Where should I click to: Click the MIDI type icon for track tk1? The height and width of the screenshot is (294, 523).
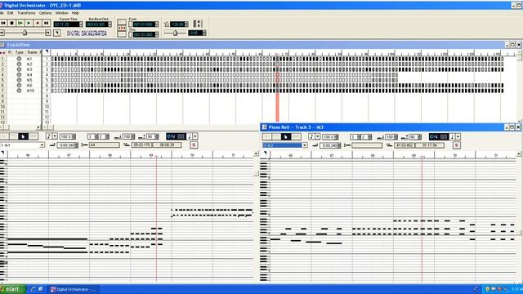pyautogui.click(x=19, y=59)
